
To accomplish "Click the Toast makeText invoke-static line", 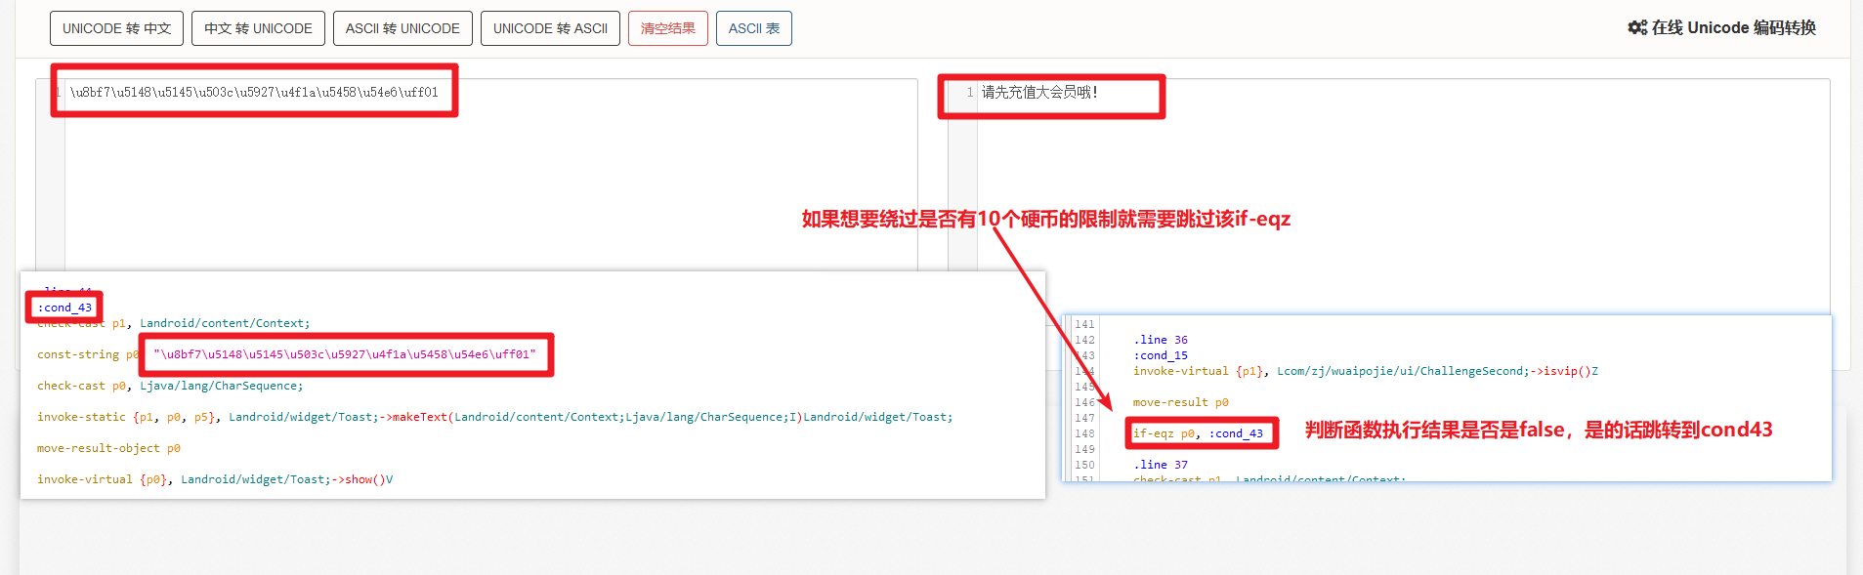I will click(494, 417).
